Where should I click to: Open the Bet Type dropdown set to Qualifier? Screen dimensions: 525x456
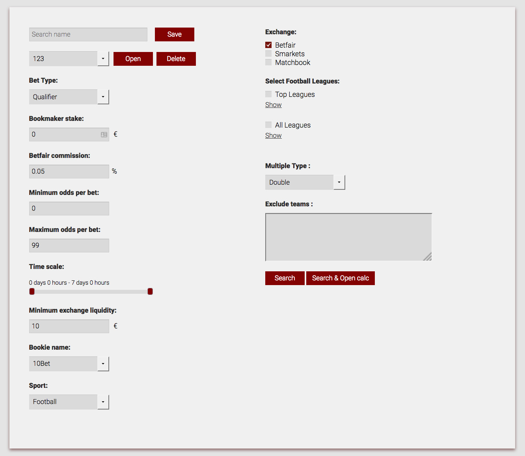click(x=69, y=97)
